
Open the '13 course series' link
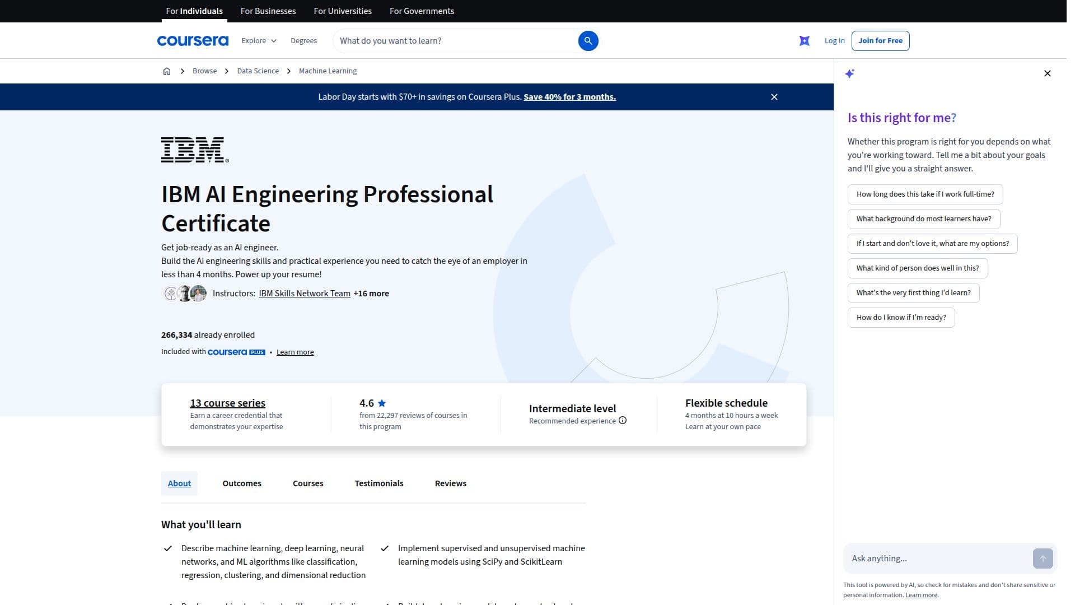pos(227,403)
